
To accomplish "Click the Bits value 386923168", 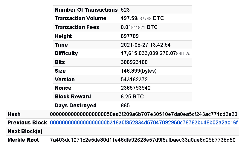I will point(134,62).
